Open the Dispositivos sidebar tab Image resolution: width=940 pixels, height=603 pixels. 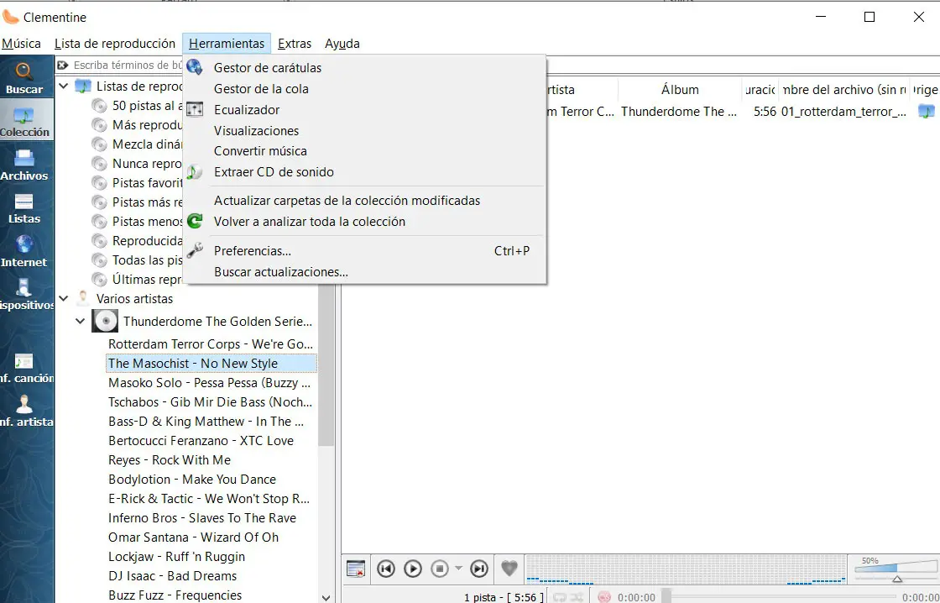click(x=24, y=295)
